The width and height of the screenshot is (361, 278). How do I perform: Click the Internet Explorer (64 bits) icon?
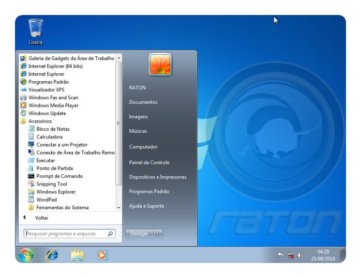click(x=23, y=66)
